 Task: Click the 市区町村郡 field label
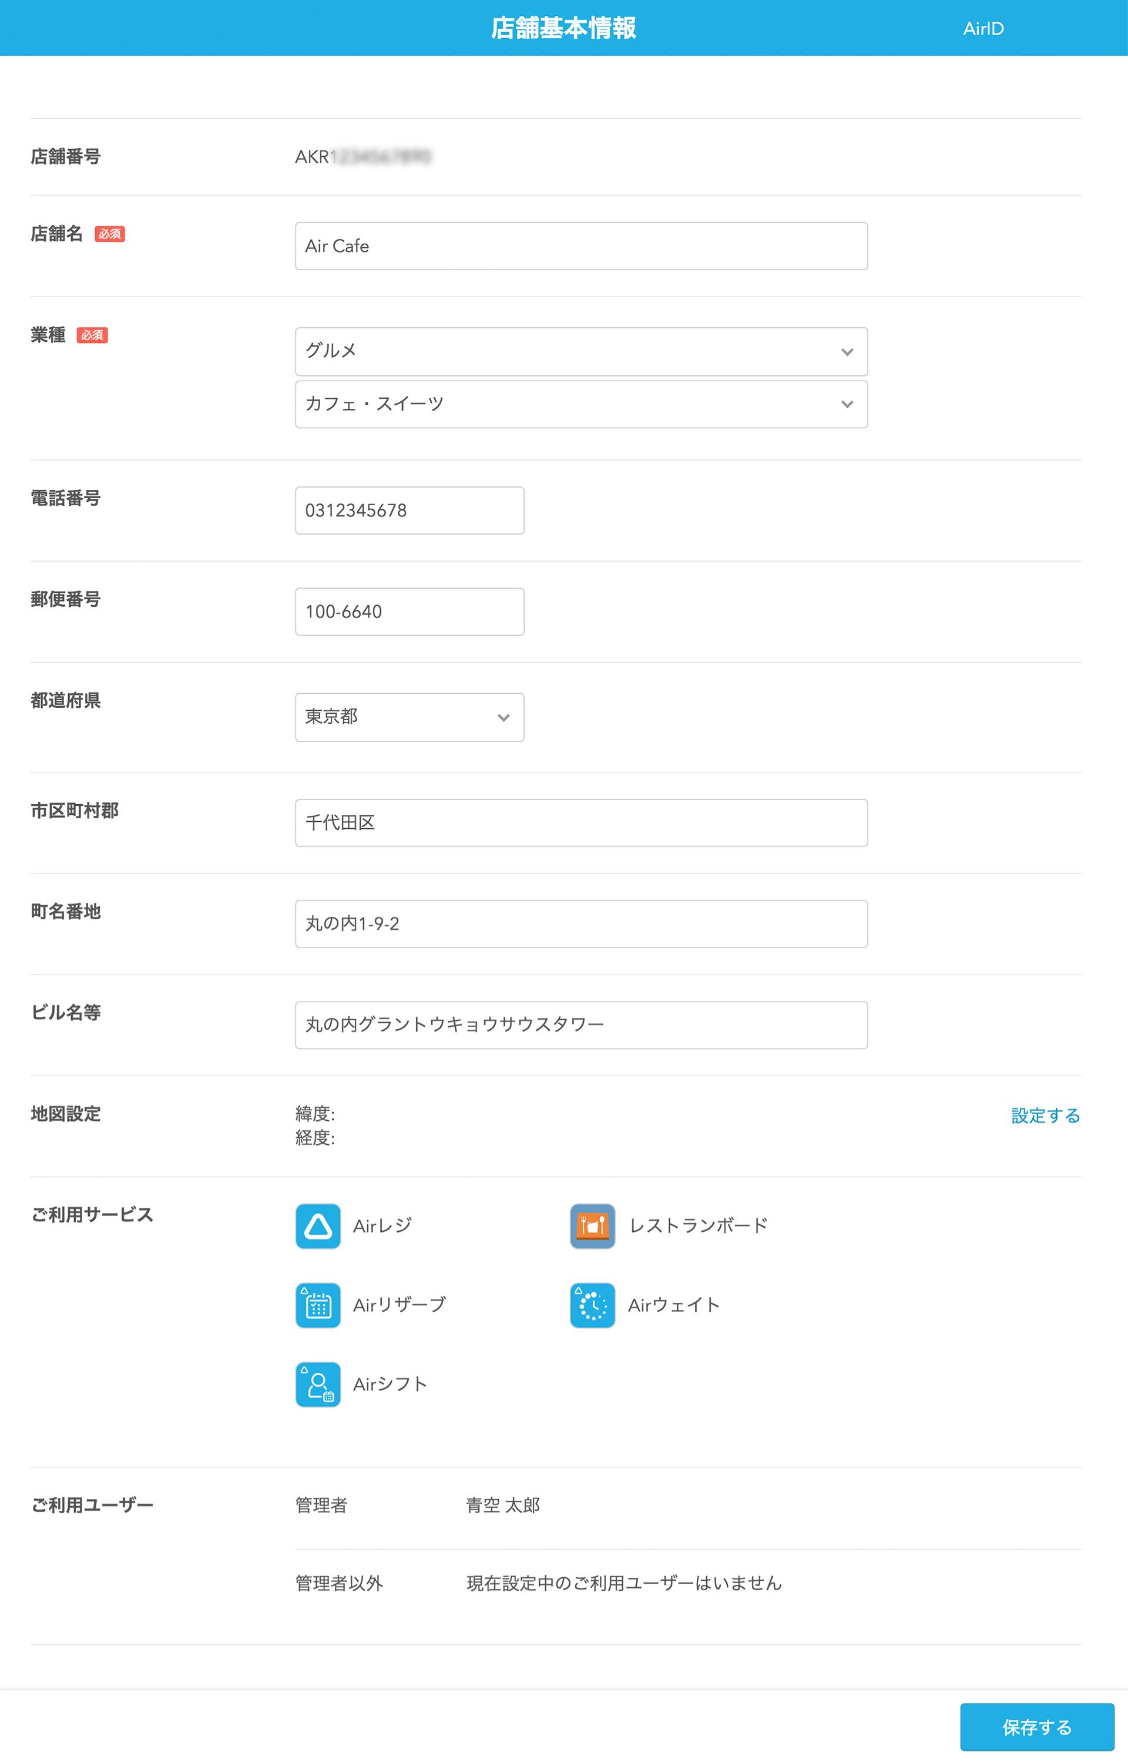tap(74, 810)
